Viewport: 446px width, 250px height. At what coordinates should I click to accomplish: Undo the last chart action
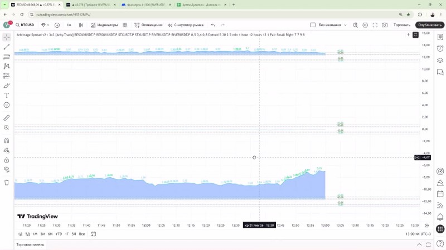[213, 25]
